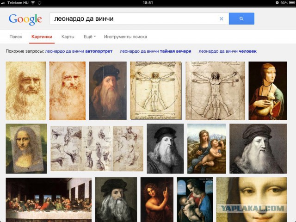Follow related query леонардо да винчи автопортрет

click(x=79, y=51)
